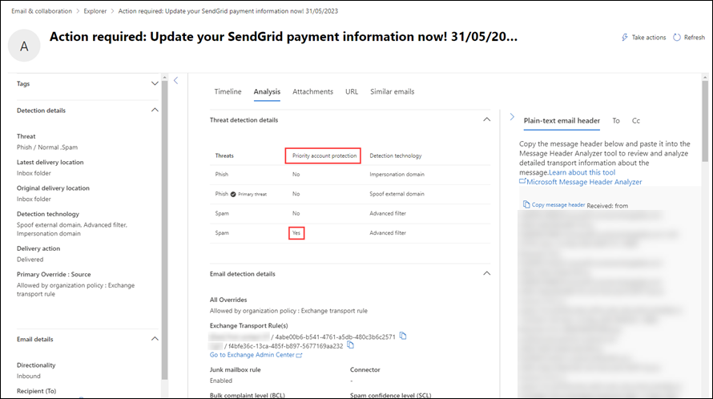Expand the email header side panel arrow
The width and height of the screenshot is (713, 399).
(x=512, y=117)
